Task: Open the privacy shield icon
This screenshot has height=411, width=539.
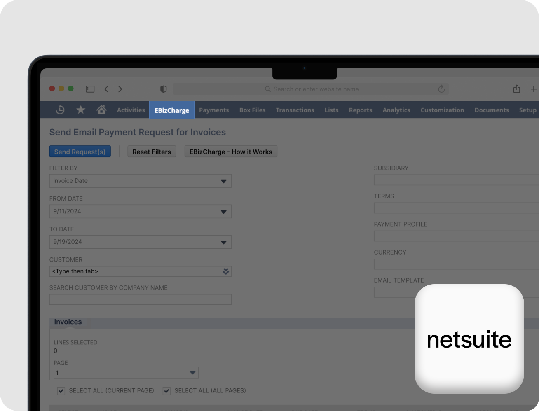Action: 164,89
